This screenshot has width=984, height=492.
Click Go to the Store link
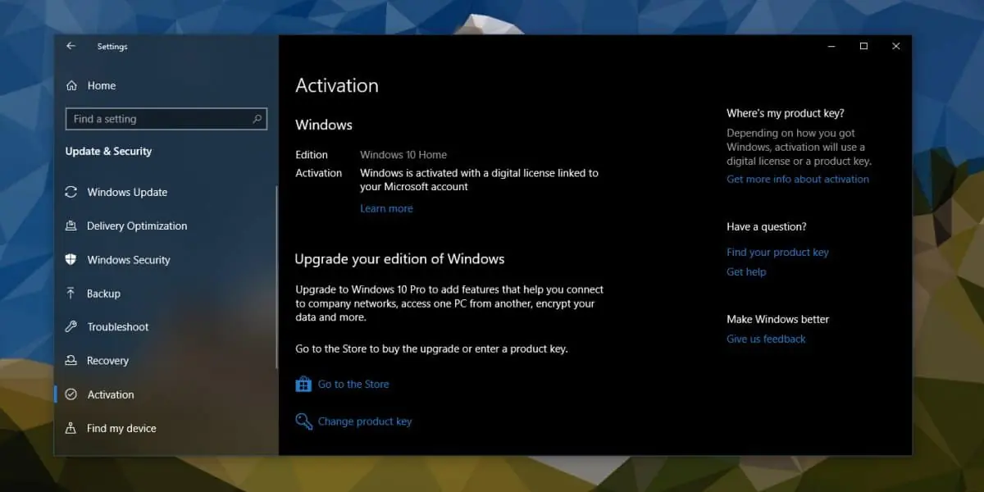[x=353, y=384]
